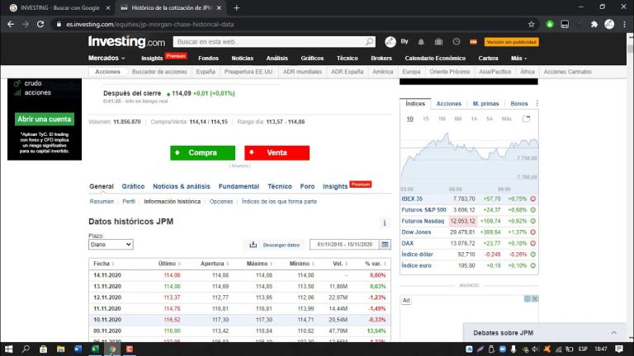Screen dimensions: 634x356
Task: Open Chrome extensions puzzle icon
Action: click(x=594, y=24)
